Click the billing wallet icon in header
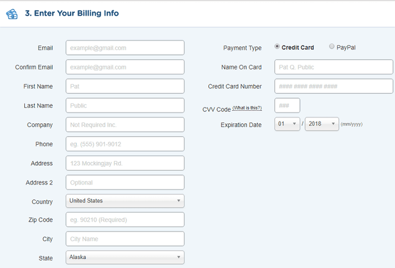395x268 pixels. (12, 14)
